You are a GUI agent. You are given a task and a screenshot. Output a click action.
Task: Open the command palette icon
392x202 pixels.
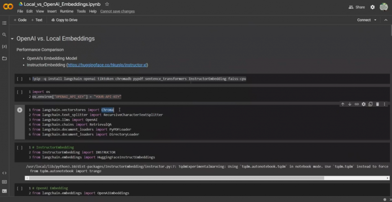tap(4, 182)
